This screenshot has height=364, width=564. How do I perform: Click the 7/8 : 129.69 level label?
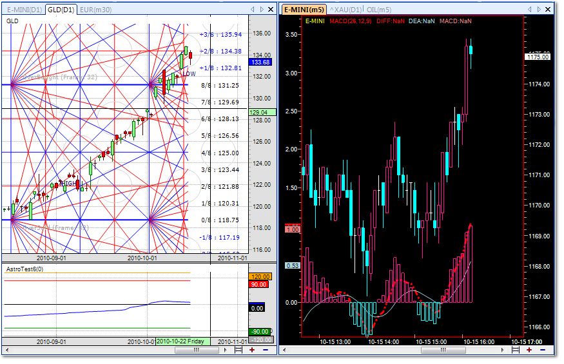(220, 102)
